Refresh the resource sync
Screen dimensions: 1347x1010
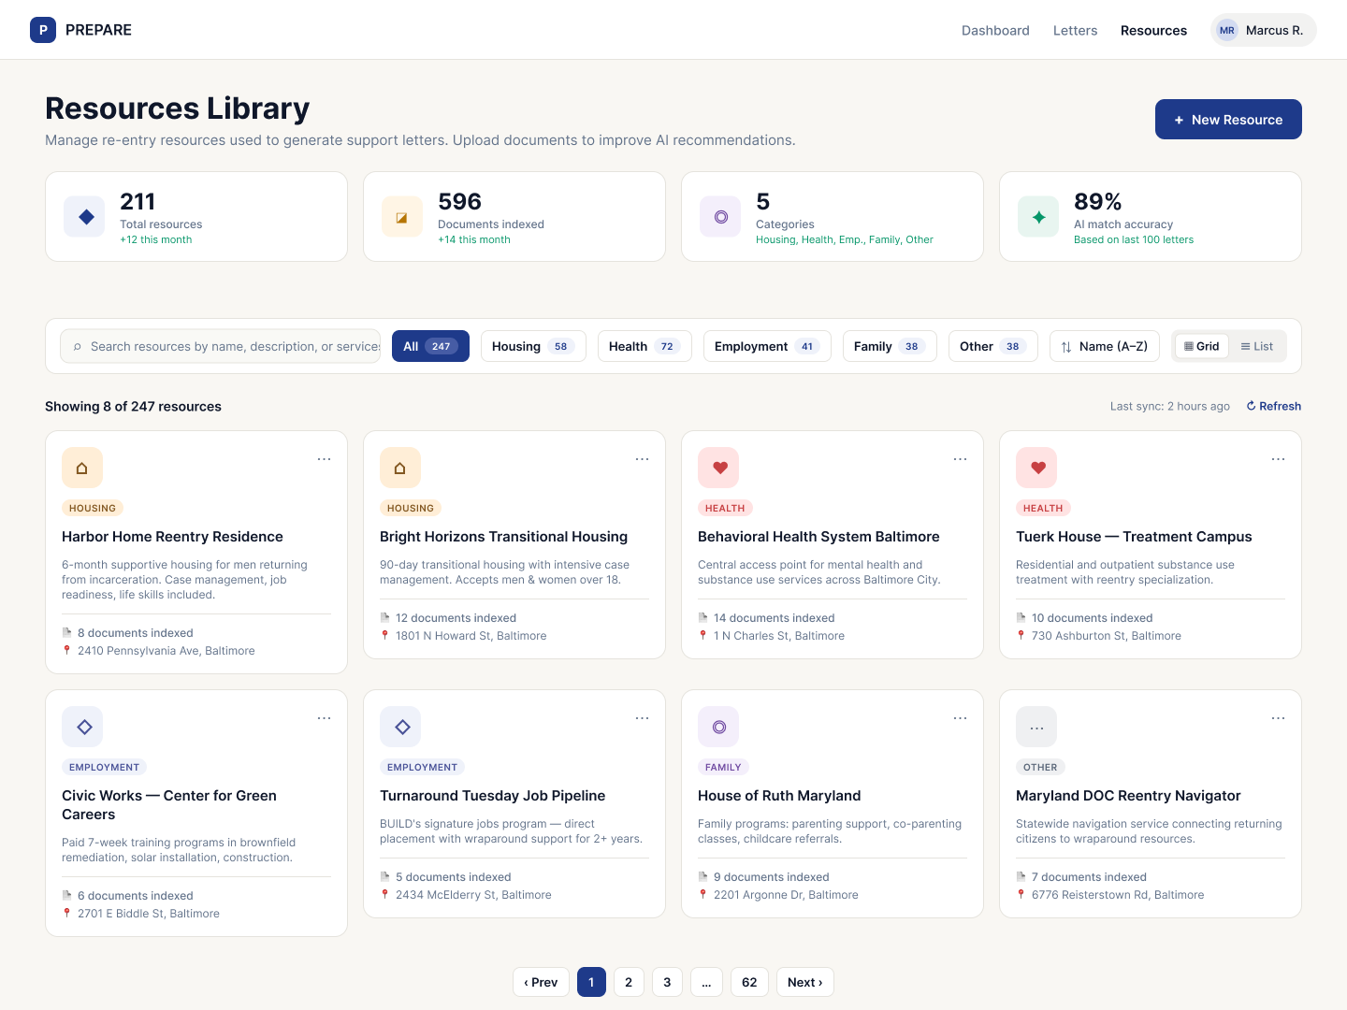[1273, 406]
